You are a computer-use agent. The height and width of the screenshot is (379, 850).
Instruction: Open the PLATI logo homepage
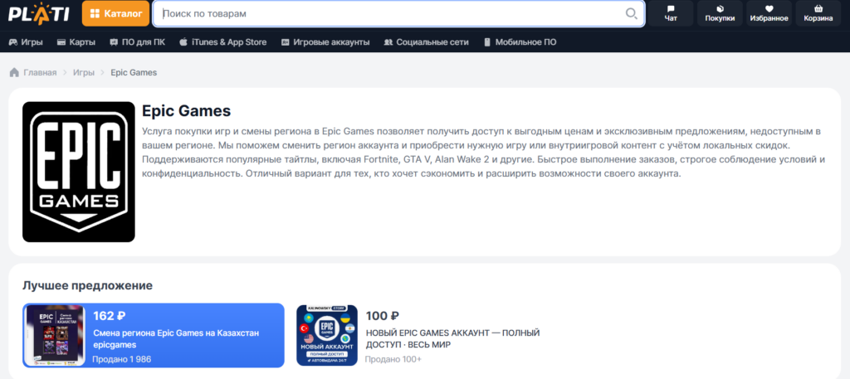[38, 13]
